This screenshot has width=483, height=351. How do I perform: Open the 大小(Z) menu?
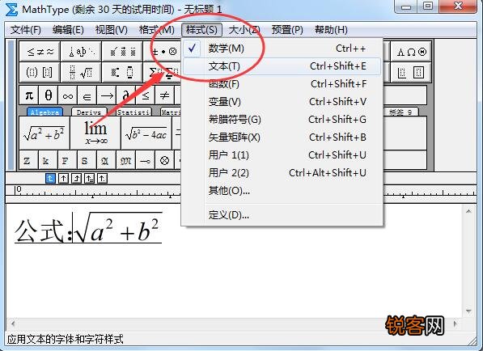244,30
